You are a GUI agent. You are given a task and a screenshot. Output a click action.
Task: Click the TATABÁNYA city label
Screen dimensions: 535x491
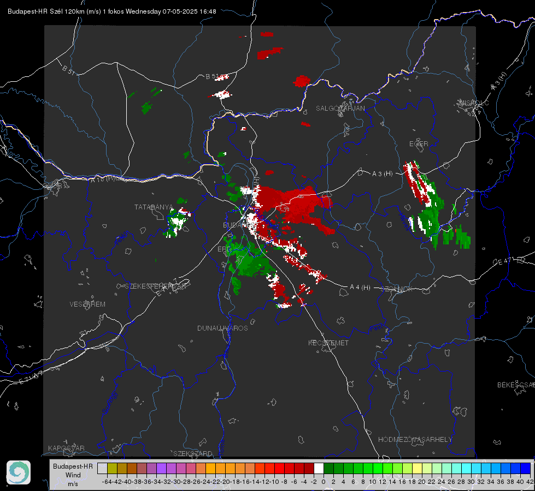[x=154, y=207]
